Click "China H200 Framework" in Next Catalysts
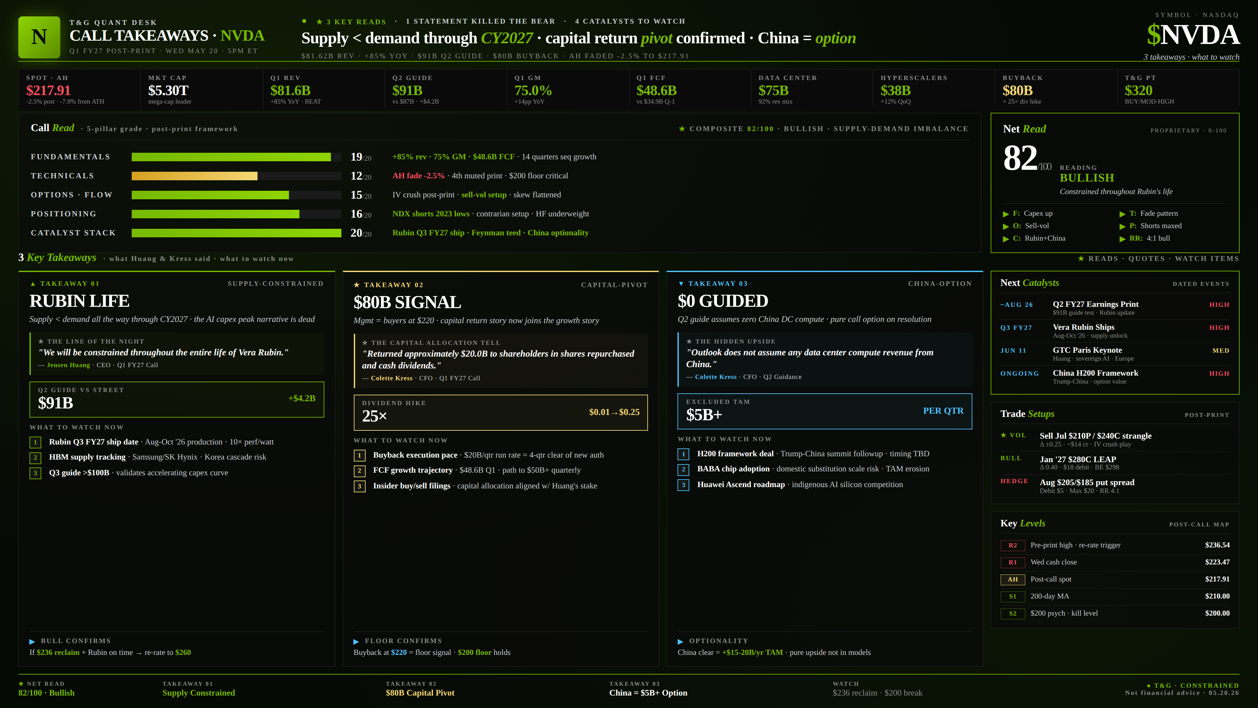 coord(1096,373)
